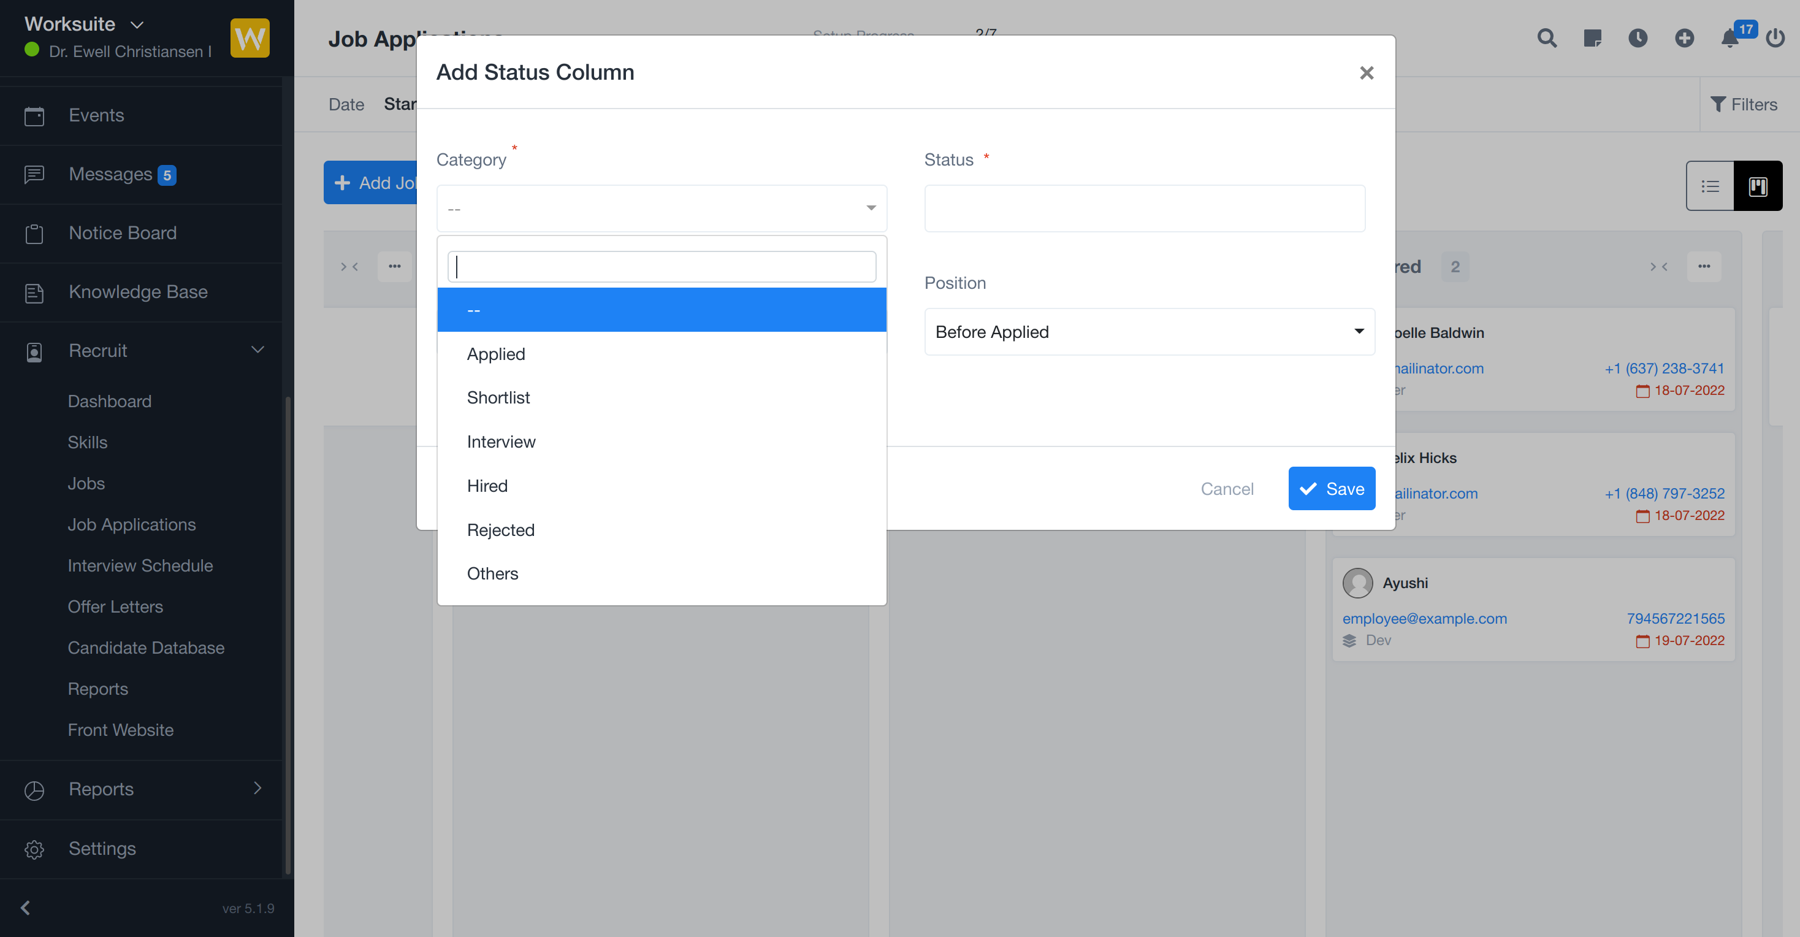The height and width of the screenshot is (937, 1800).
Task: Collapse the sidebar with left arrow
Action: [x=26, y=908]
